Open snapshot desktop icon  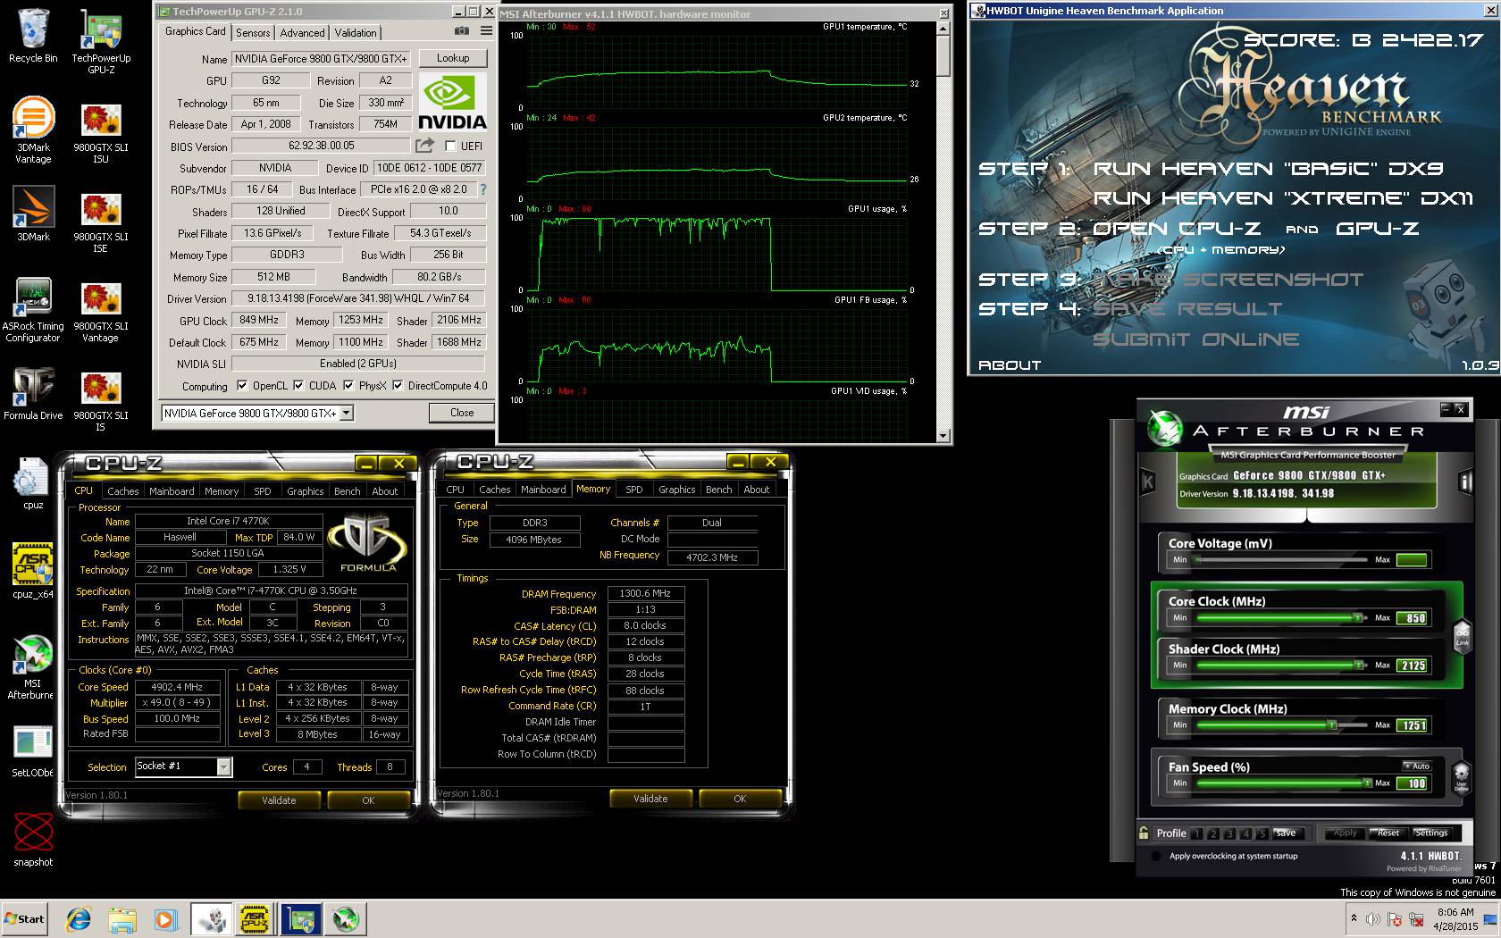coord(33,841)
